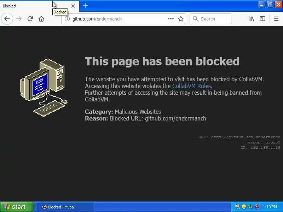Click the search magnifier icon
This screenshot has width=283, height=212.
[x=195, y=19]
